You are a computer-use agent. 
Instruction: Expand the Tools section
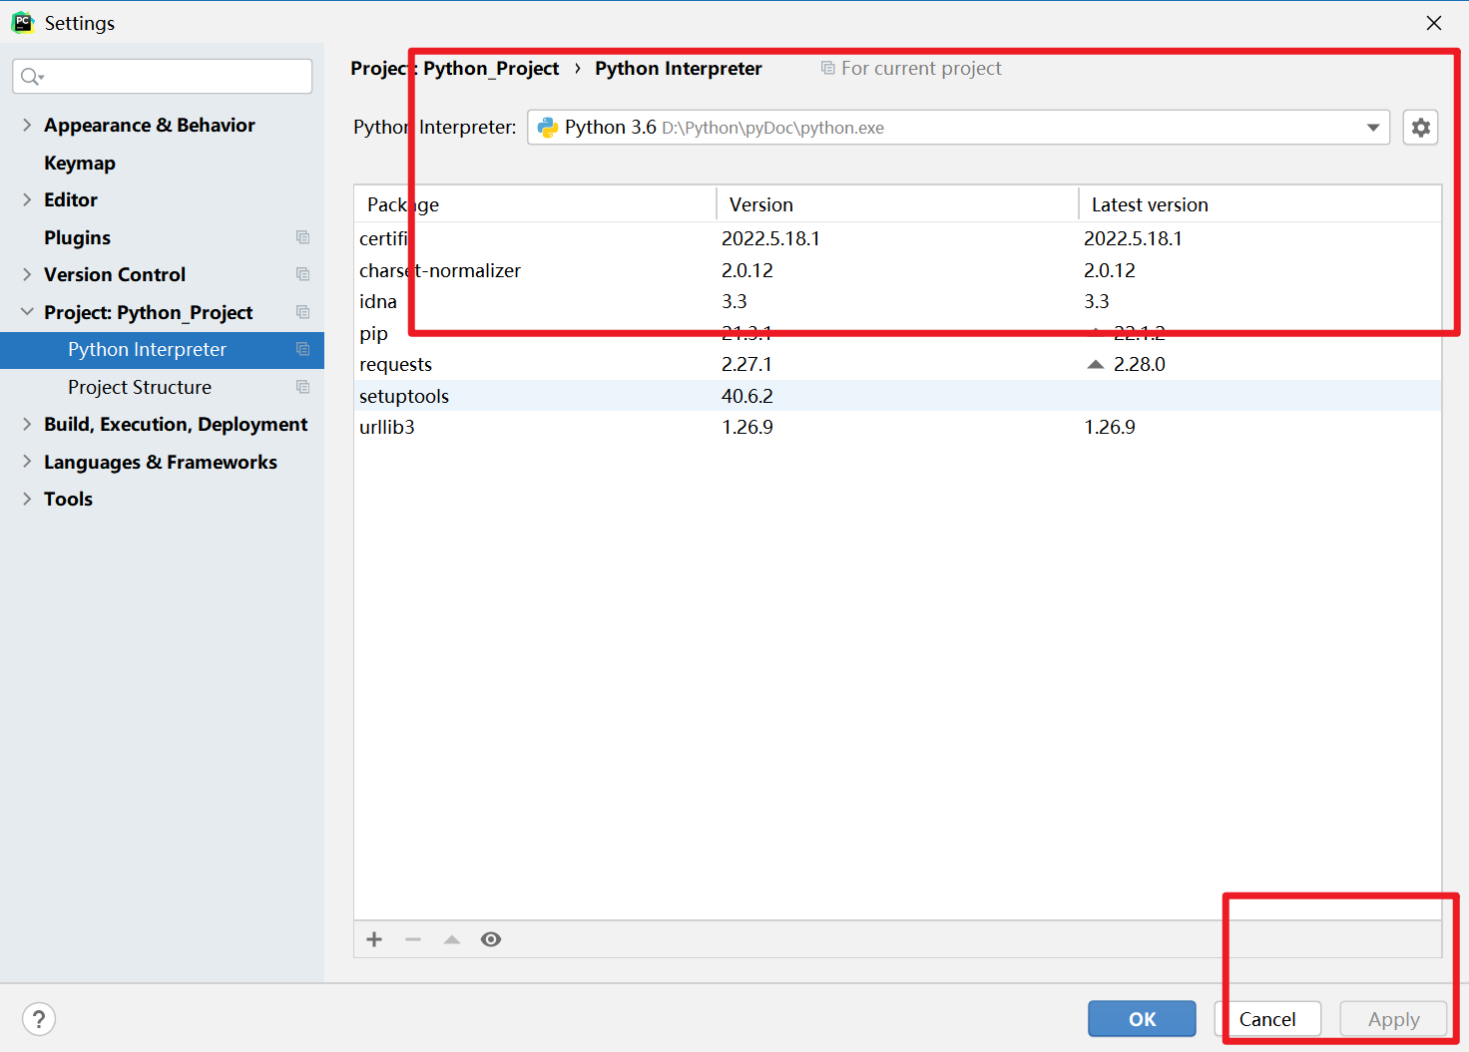27,499
